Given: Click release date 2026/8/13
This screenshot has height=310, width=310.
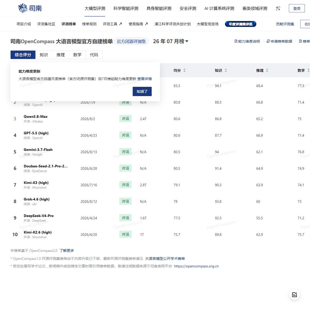Looking at the screenshot, I should pyautogui.click(x=89, y=152).
